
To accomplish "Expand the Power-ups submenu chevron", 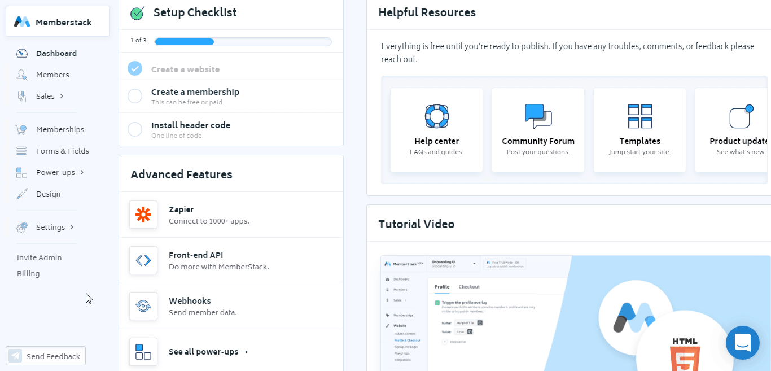I will pos(82,172).
